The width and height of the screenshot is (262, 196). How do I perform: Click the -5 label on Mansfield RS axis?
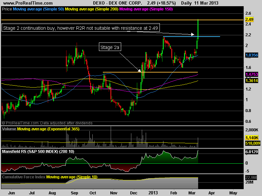[247, 171]
